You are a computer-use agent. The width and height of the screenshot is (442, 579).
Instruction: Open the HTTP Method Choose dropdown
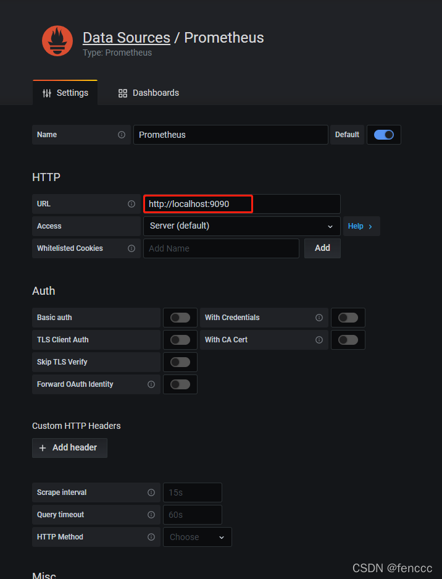pyautogui.click(x=198, y=537)
